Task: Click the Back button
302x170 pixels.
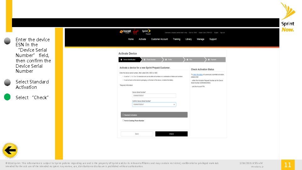Action: pyautogui.click(x=137, y=134)
